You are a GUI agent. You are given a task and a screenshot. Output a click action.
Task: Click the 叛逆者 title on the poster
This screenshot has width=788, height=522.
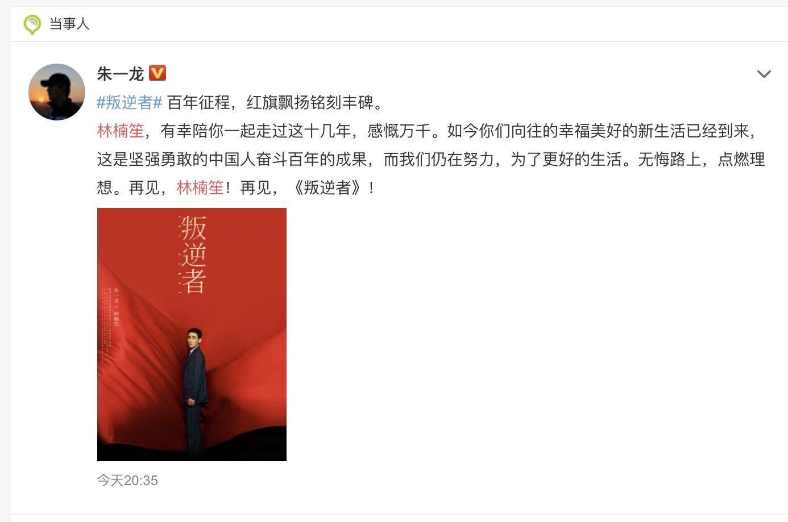pos(193,255)
